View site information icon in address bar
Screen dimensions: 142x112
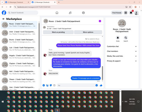[15, 7]
